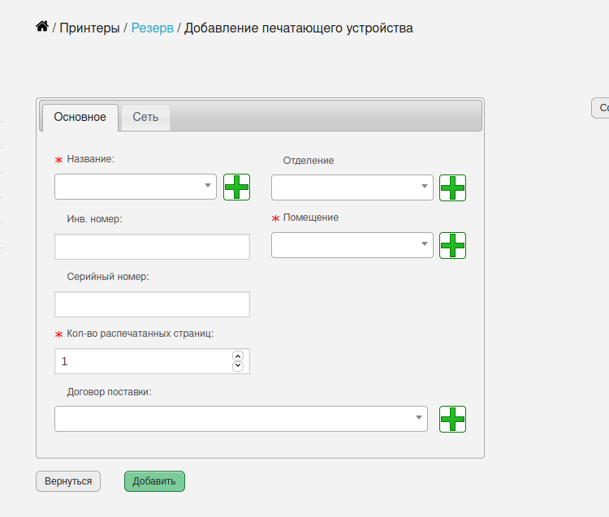Open the Название dropdown
Screen dimensions: 609x517
136,187
